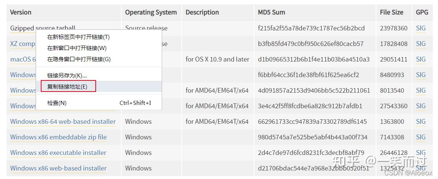
Task: Choose 在新标签页中打开链接(T) from context menu
Action: point(78,37)
